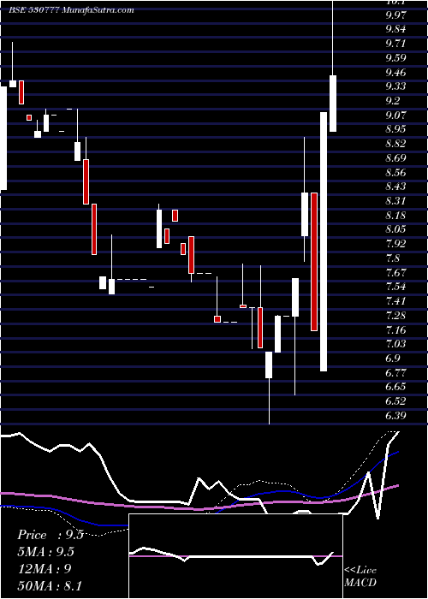
Task: Click the 12MA : 9 readout
Action: click(44, 569)
